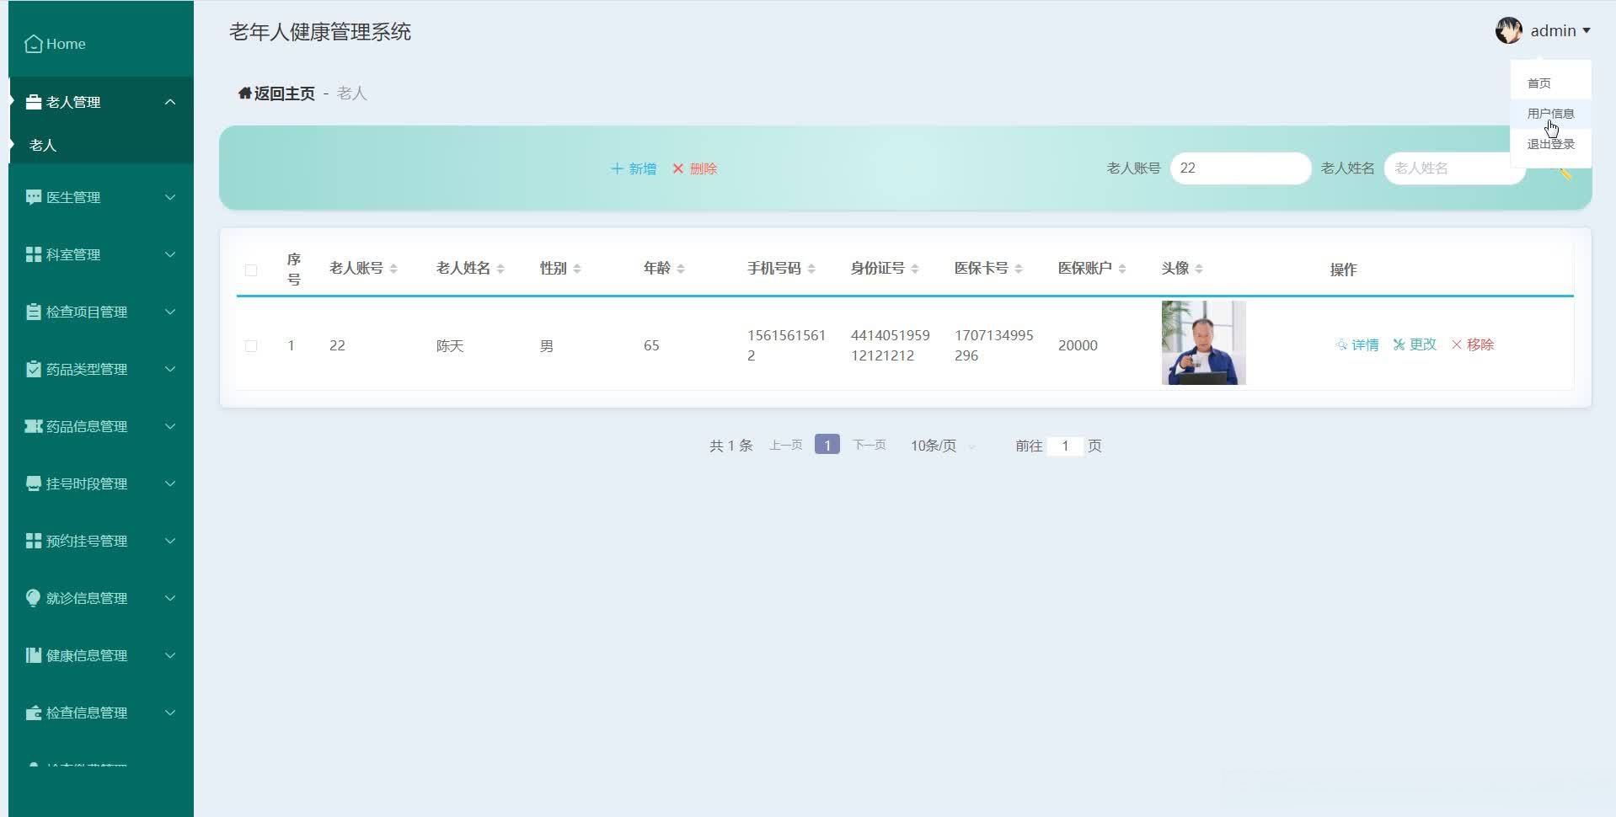
Task: Expand the 检查项目管理 menu chevron
Action: coord(170,312)
